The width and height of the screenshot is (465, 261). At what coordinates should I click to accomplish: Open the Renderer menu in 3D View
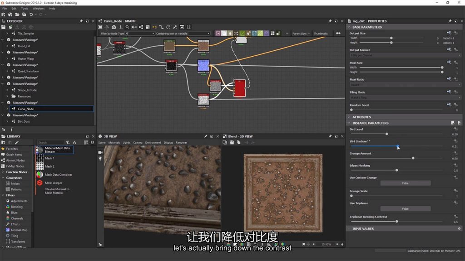click(182, 143)
